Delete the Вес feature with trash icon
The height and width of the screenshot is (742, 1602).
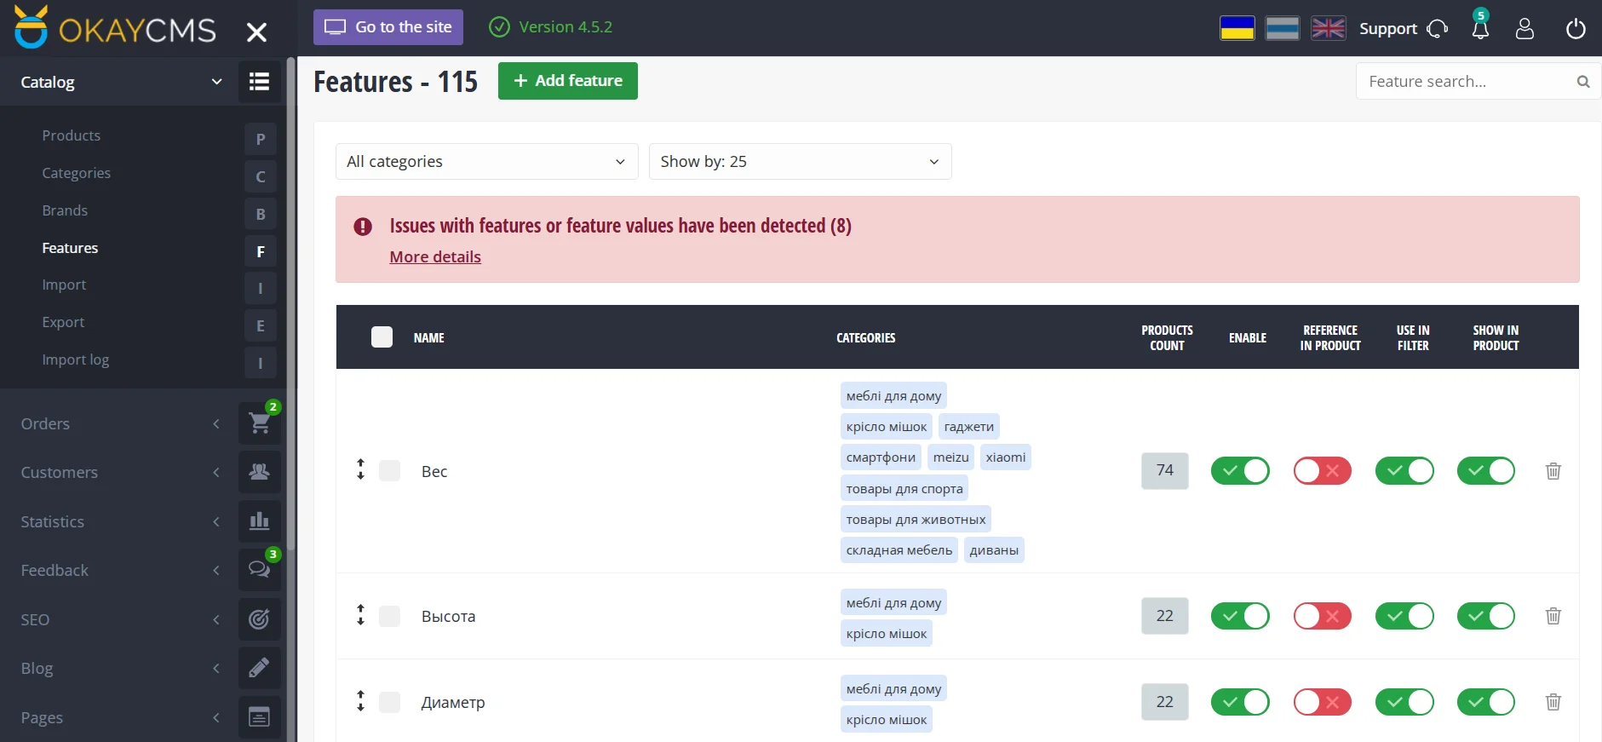tap(1553, 471)
